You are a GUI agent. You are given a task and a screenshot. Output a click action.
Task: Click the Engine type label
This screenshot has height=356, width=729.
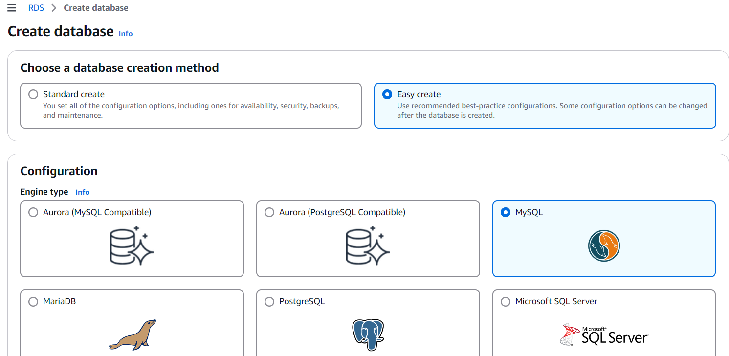(44, 192)
